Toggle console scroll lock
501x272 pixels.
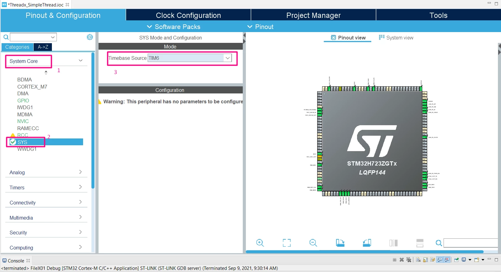click(x=425, y=260)
